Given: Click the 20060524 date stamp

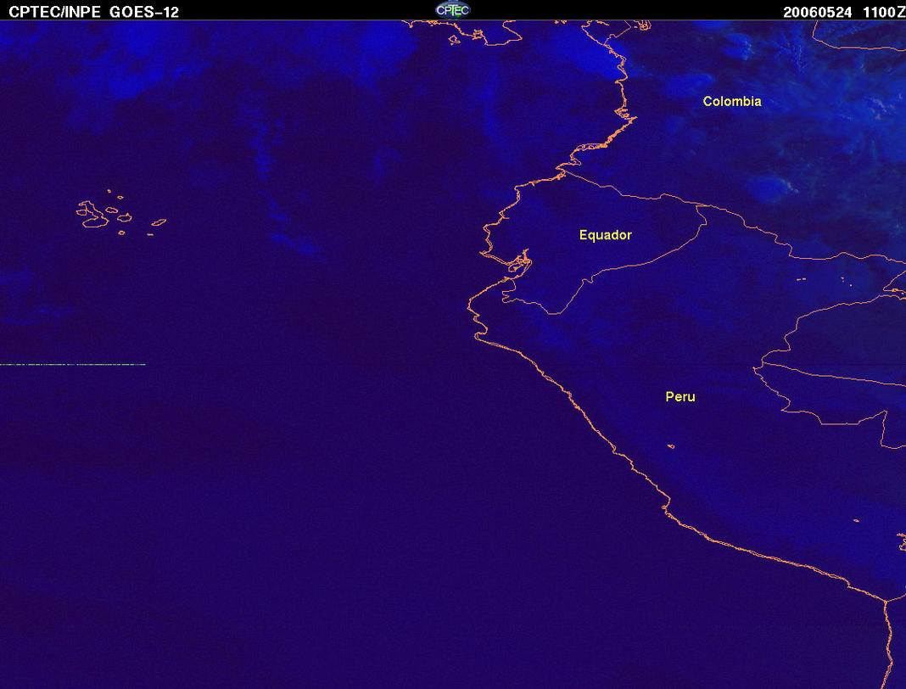Looking at the screenshot, I should click(x=817, y=12).
